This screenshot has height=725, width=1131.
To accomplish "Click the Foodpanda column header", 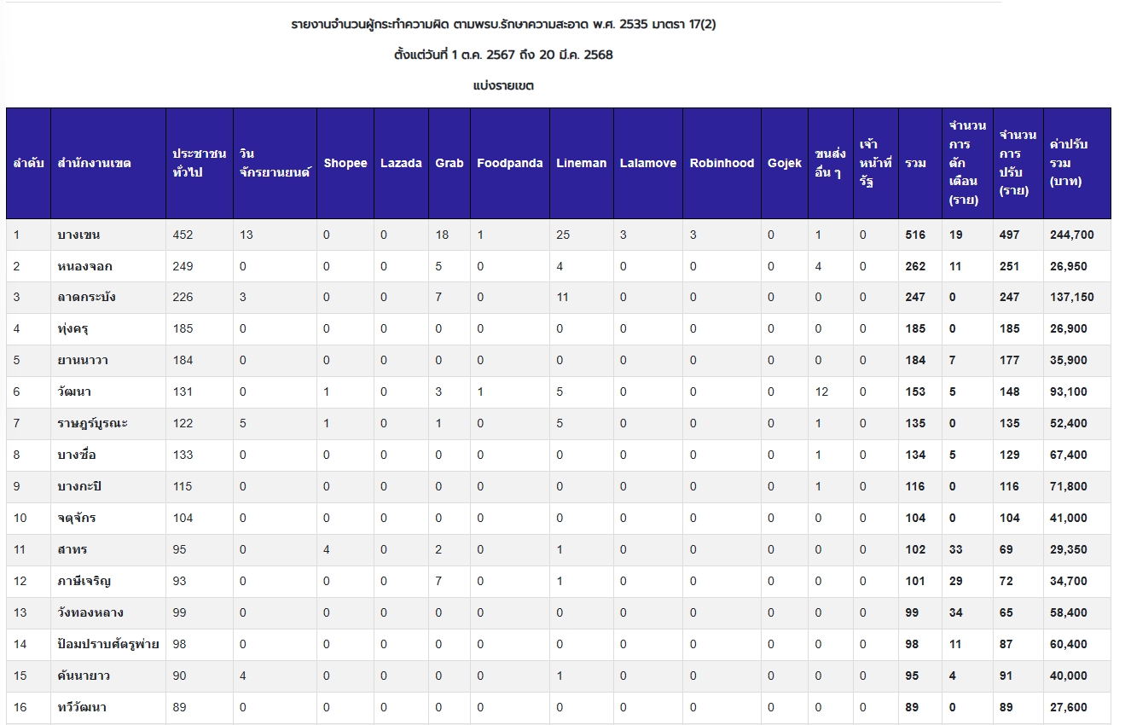I will [x=510, y=163].
